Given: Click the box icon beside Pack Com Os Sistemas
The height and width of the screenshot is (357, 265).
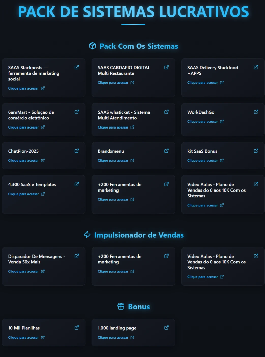Looking at the screenshot, I should pyautogui.click(x=93, y=46).
